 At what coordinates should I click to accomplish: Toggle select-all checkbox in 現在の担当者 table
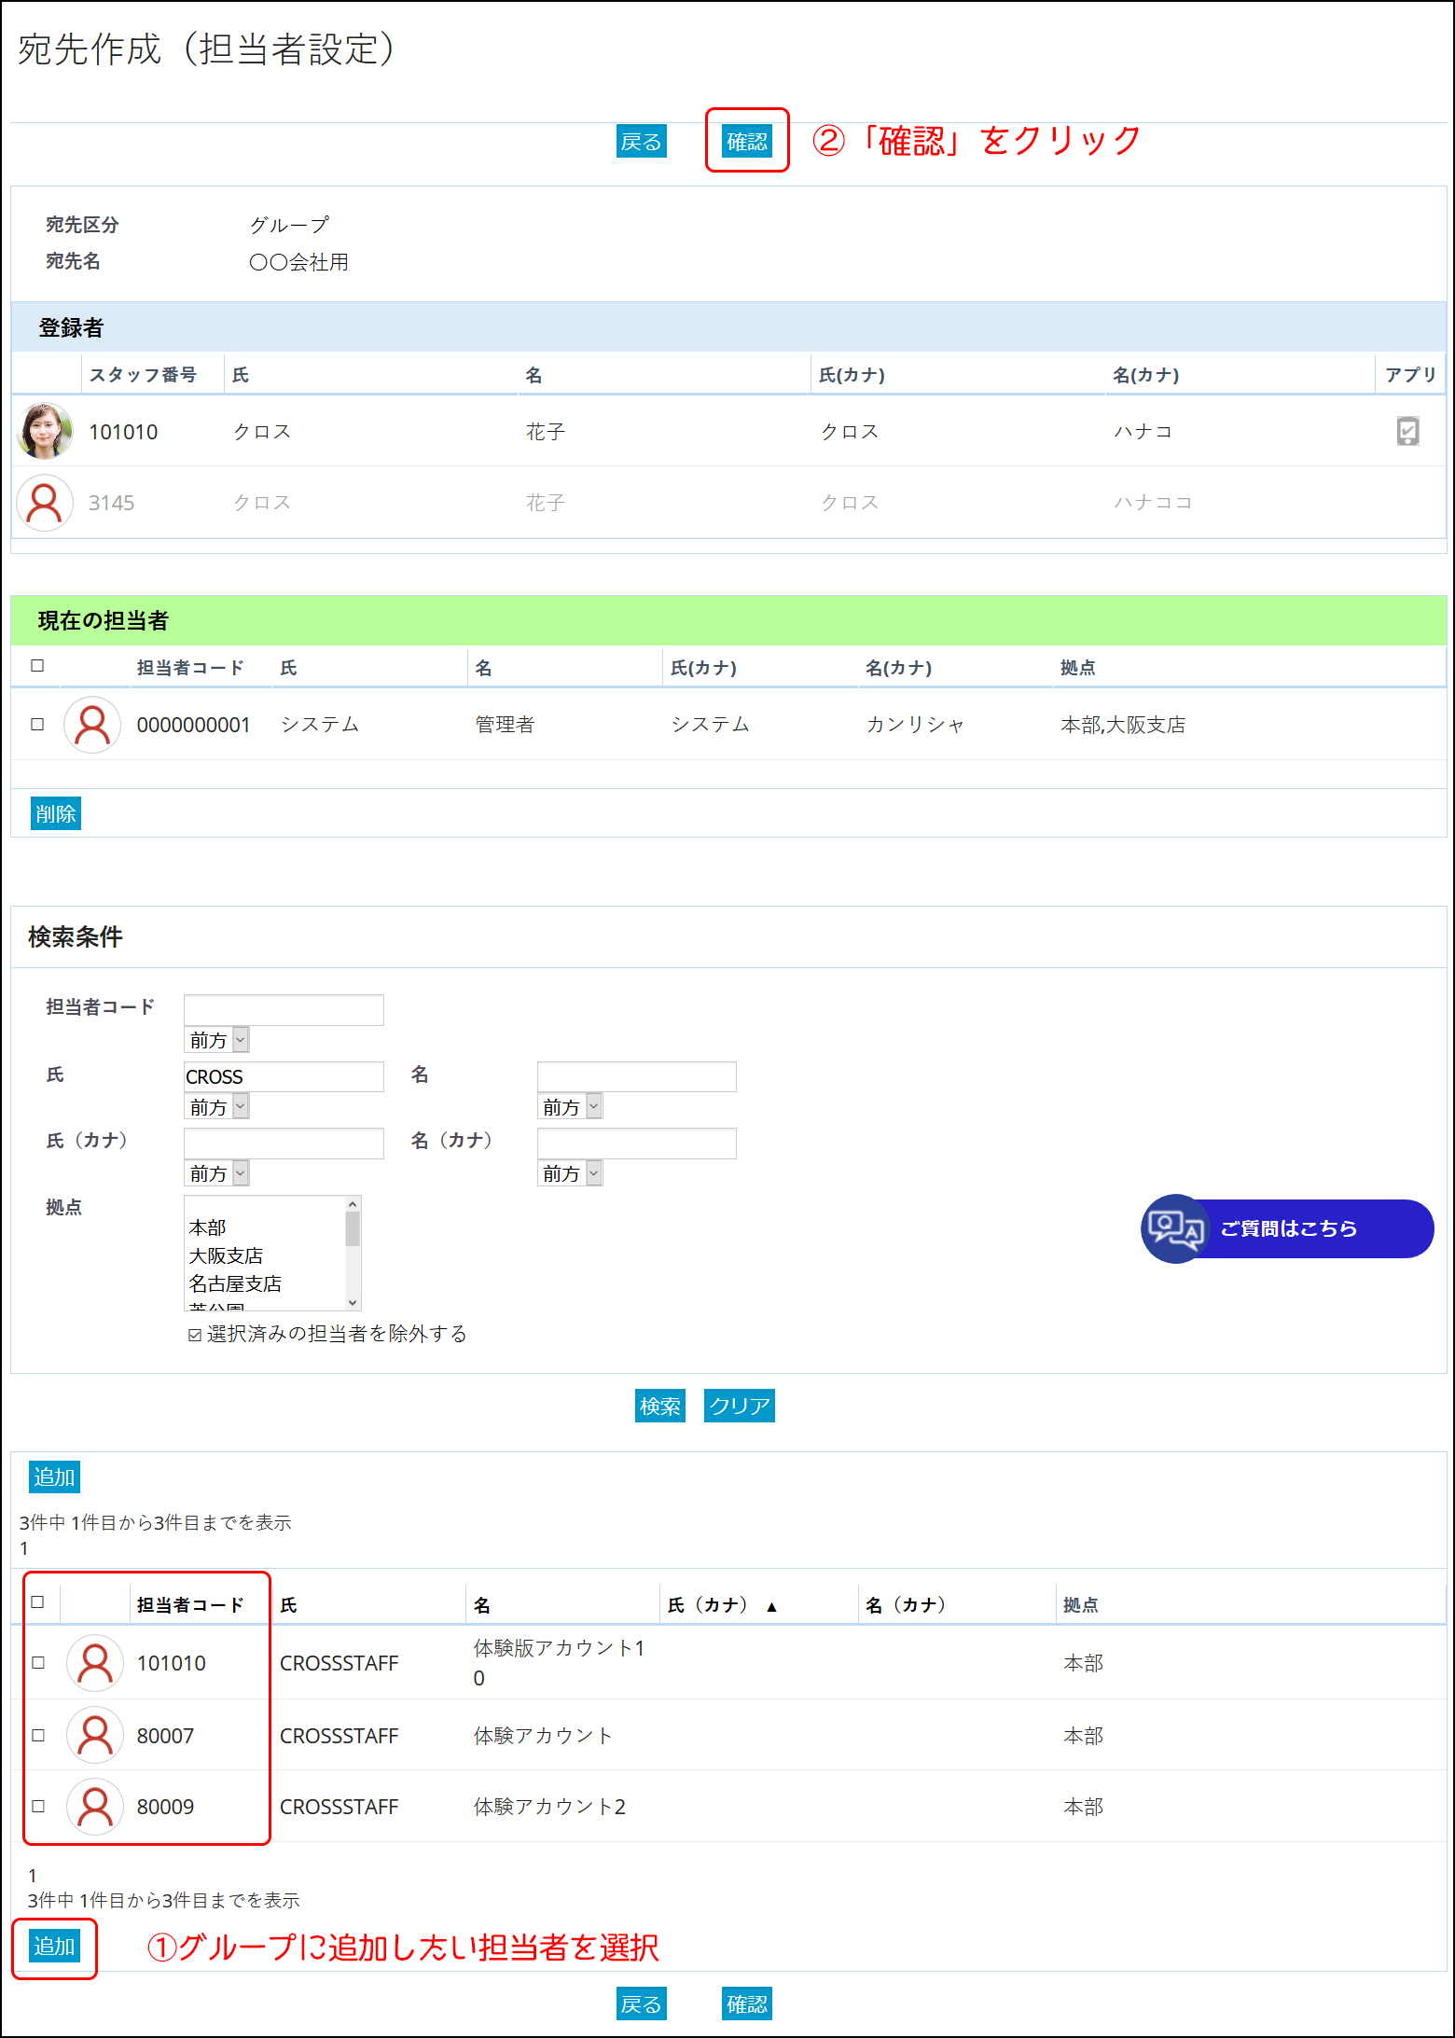pos(37,665)
